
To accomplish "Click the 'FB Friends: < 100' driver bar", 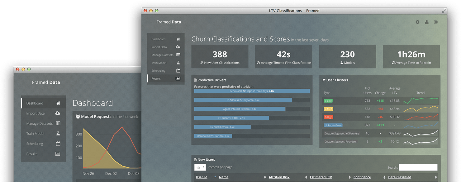I will (231, 118).
